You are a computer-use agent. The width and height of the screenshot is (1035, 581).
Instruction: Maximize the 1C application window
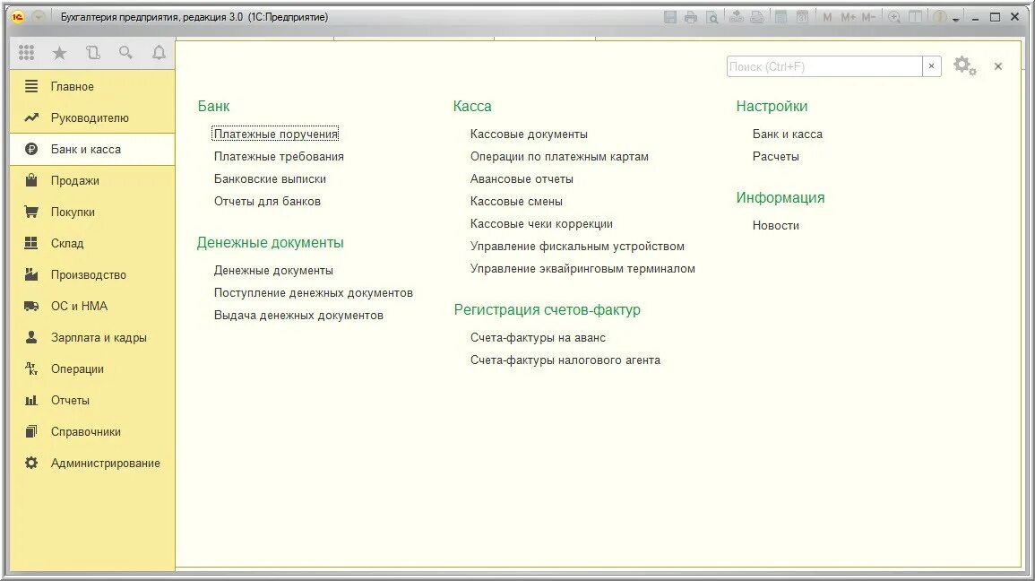995,17
